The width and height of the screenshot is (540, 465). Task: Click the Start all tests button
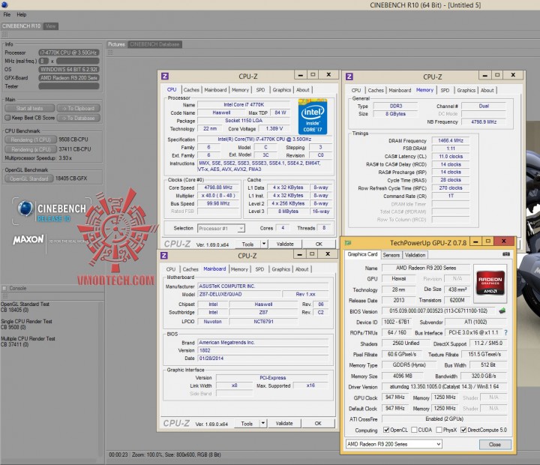[29, 108]
